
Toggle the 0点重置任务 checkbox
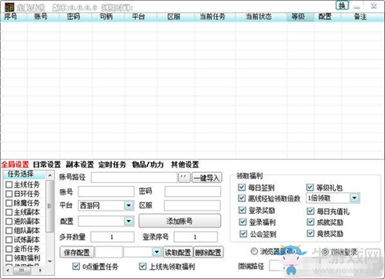click(x=76, y=266)
